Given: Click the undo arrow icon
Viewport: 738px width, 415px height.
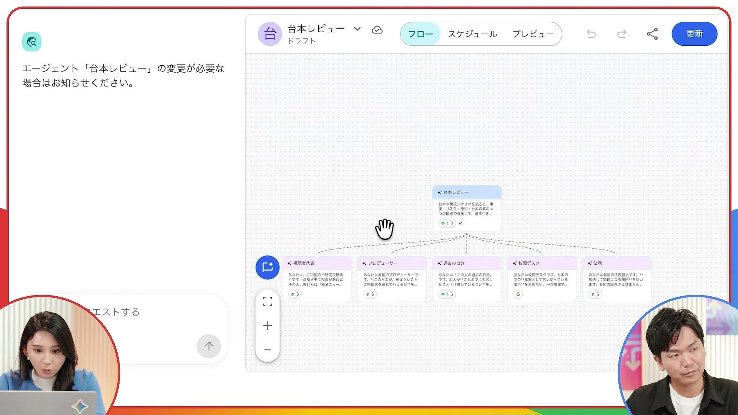Looking at the screenshot, I should [591, 34].
